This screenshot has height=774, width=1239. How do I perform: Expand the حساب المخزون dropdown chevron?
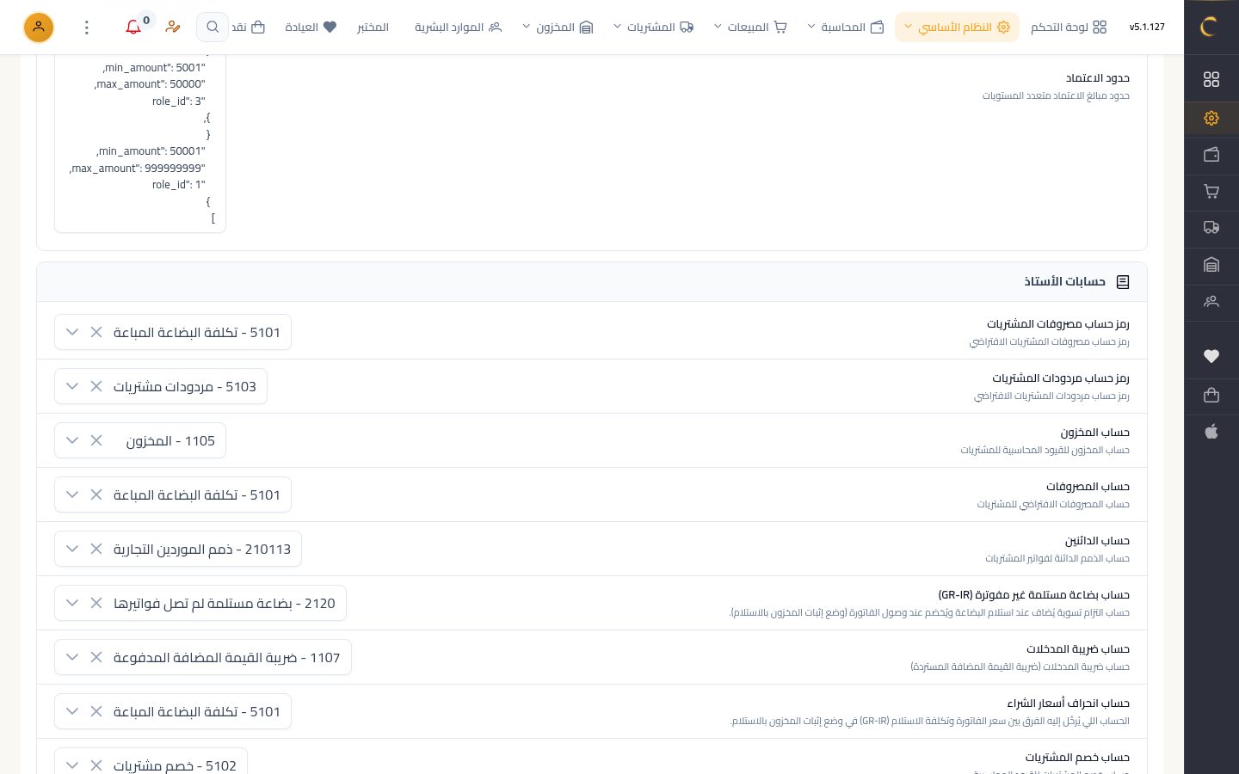[72, 440]
